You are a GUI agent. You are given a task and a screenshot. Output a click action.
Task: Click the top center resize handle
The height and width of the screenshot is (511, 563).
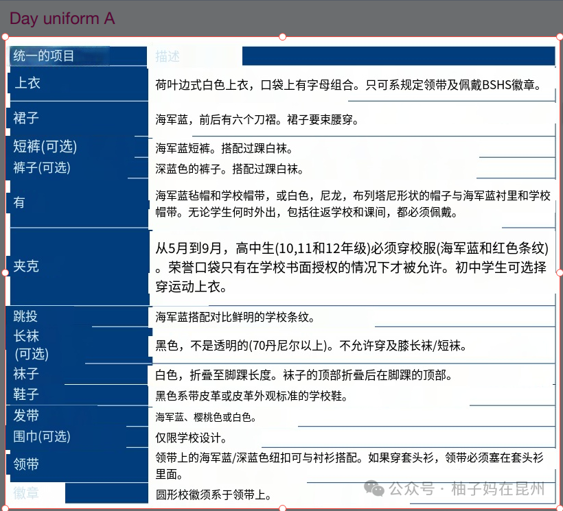pos(281,37)
